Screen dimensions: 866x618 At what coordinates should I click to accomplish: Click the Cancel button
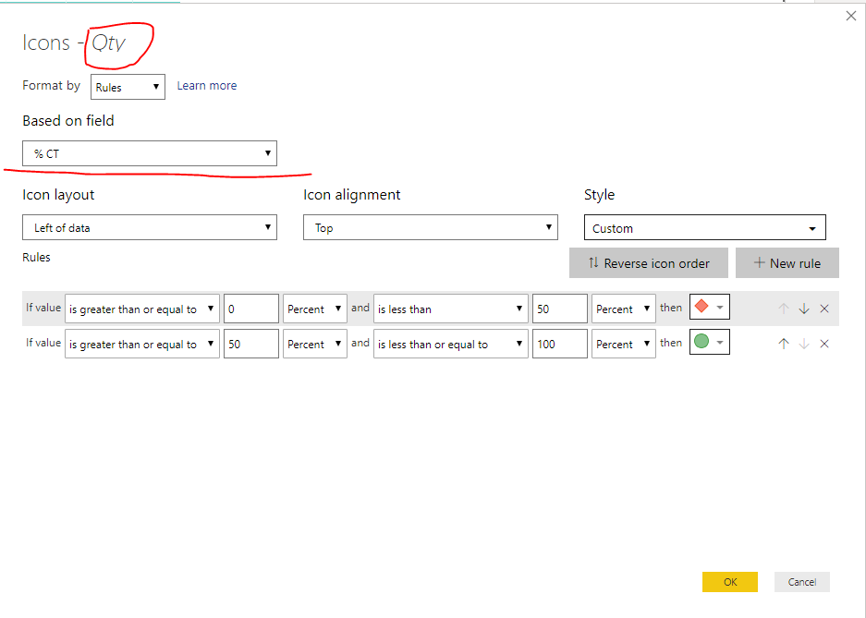pos(802,582)
